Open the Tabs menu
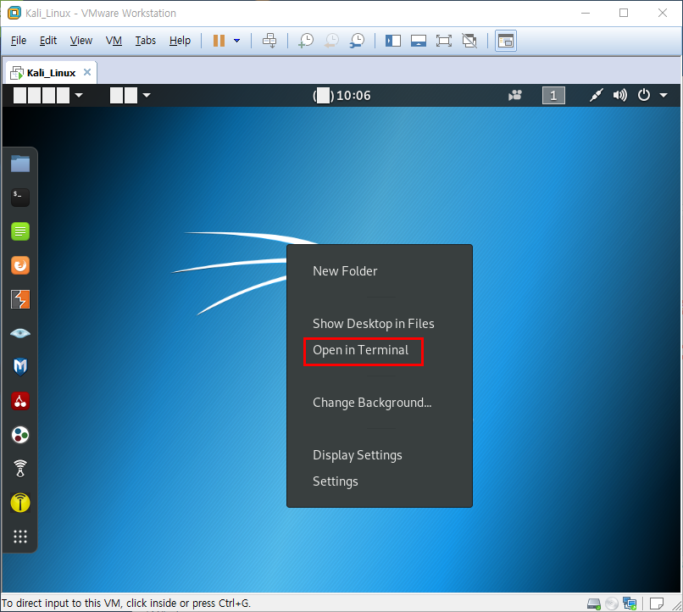683x612 pixels. [x=145, y=41]
